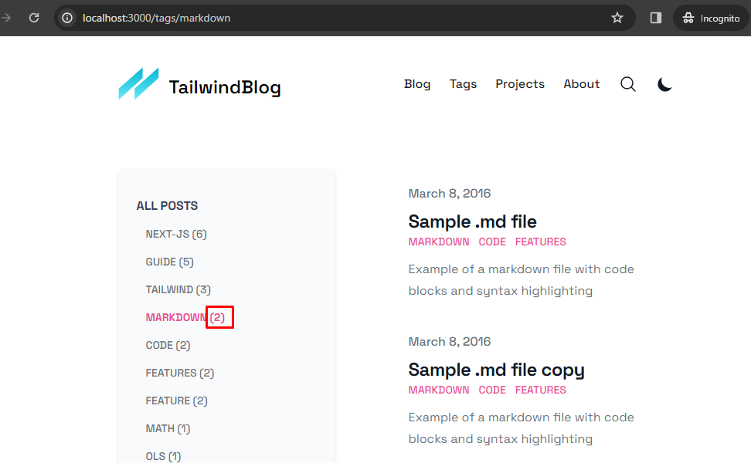View site information icon in address bar
This screenshot has width=751, height=463.
point(68,18)
